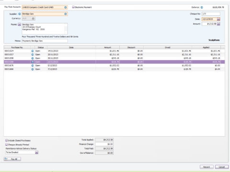Click the Supplier zoom arrow icon
230x172 pixels.
pyautogui.click(x=20, y=14)
